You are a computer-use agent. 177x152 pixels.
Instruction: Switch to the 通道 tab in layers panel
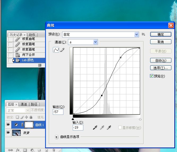[24, 104]
